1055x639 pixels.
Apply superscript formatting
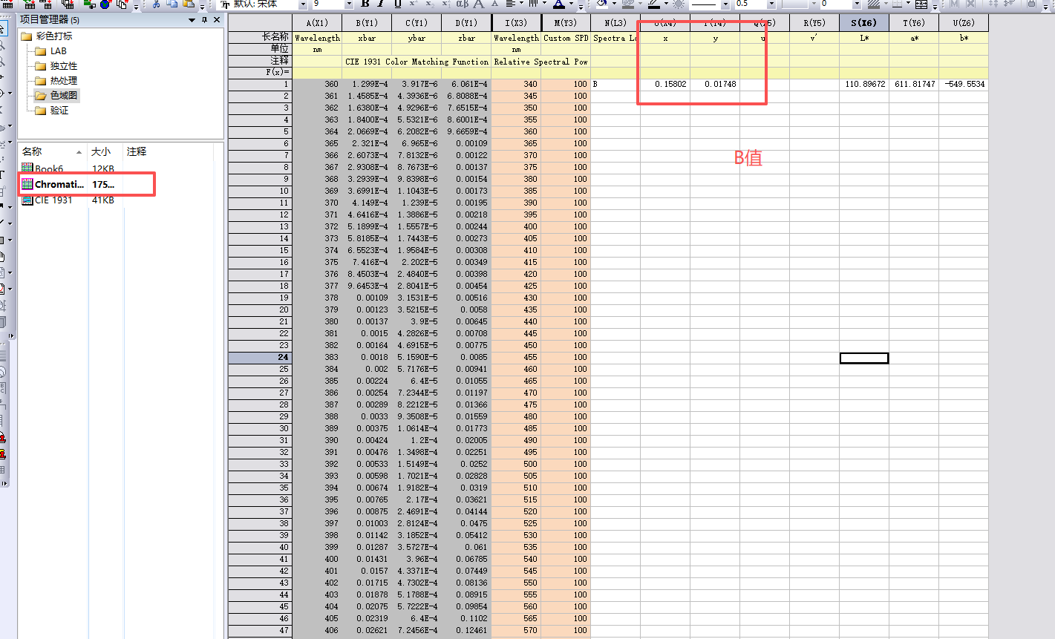pos(414,4)
